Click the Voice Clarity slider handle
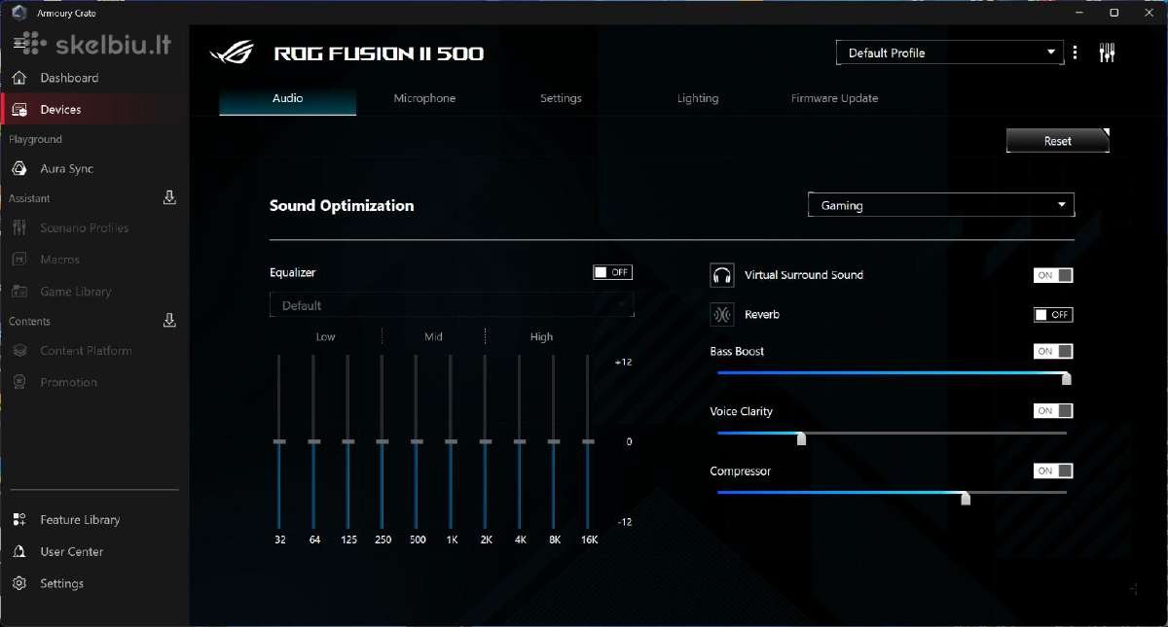 [x=801, y=438]
